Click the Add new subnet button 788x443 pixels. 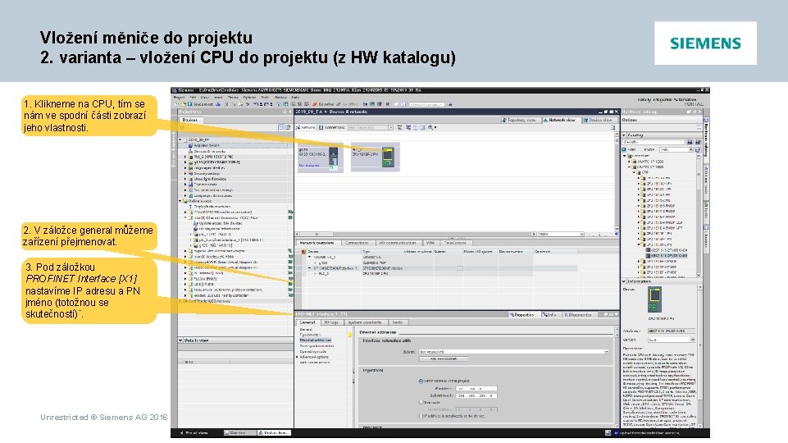(444, 359)
